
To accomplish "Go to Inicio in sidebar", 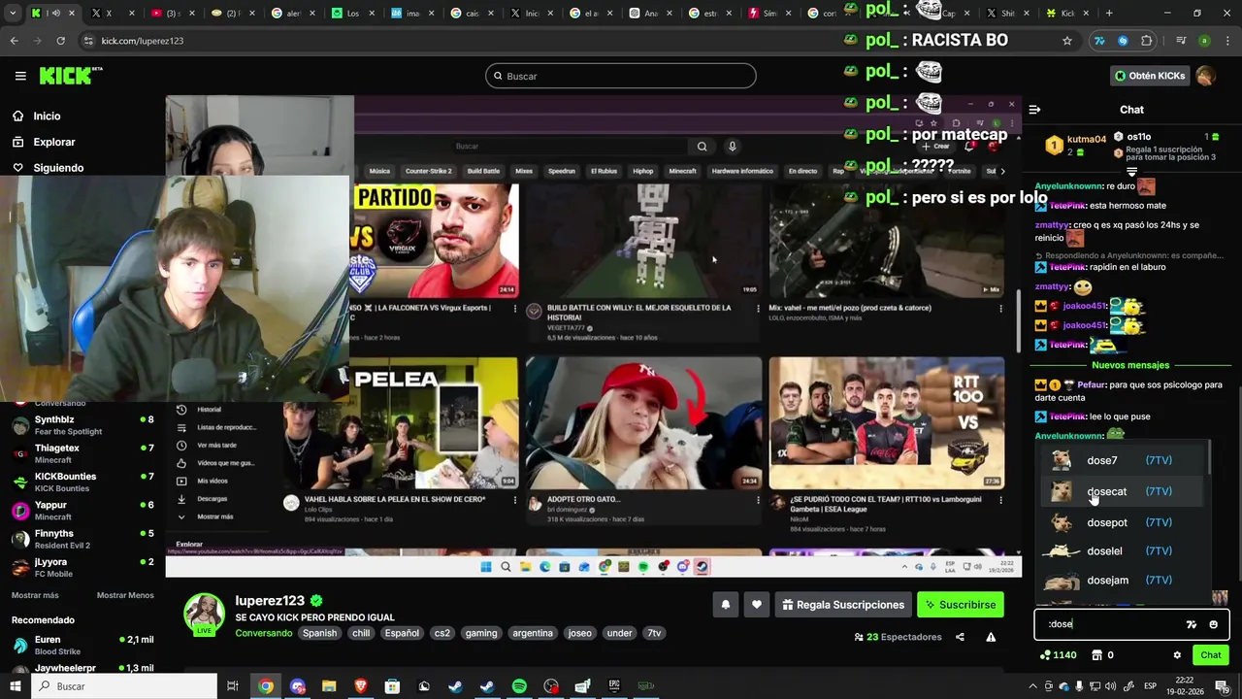I will point(47,116).
